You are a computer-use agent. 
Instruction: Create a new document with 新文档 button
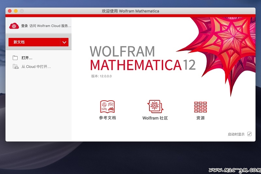(x=34, y=42)
